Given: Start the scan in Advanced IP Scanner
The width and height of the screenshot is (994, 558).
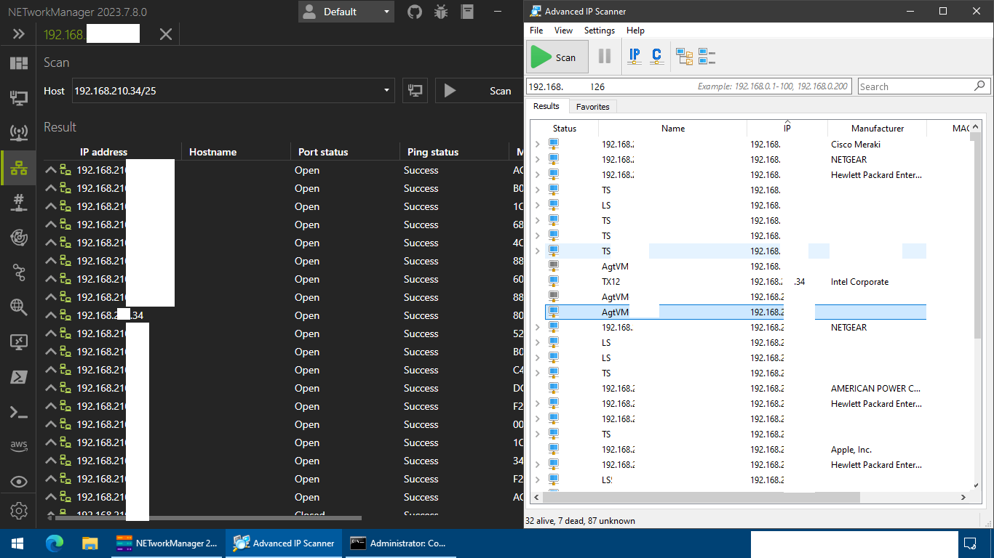Looking at the screenshot, I should (557, 56).
